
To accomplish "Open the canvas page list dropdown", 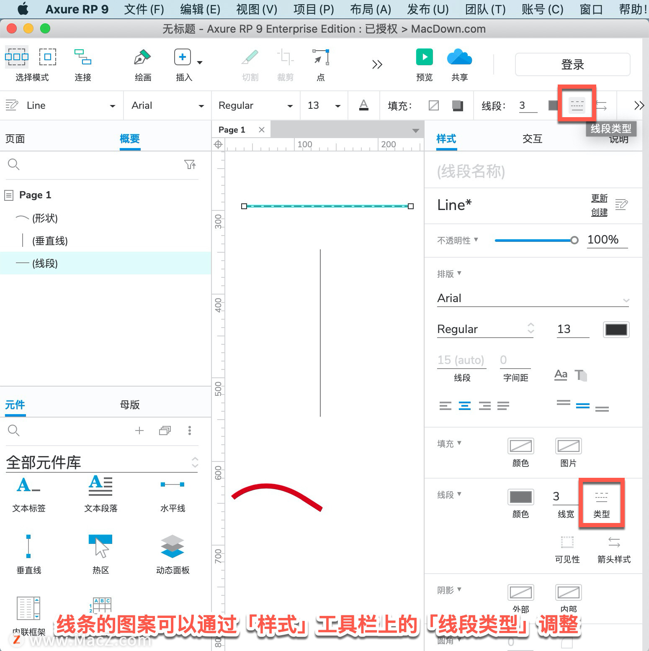I will (415, 131).
